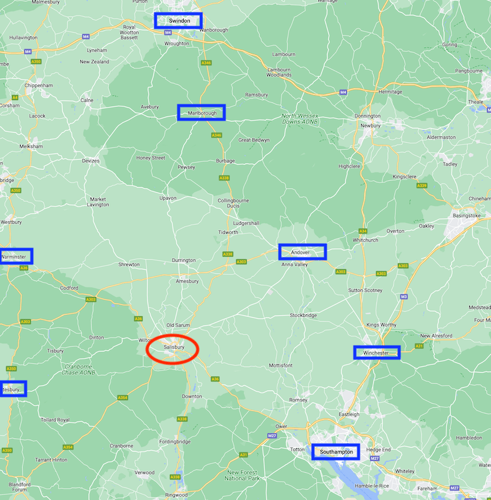
Task: Click the A31 shield near New Alresford
Action: pos(419,346)
